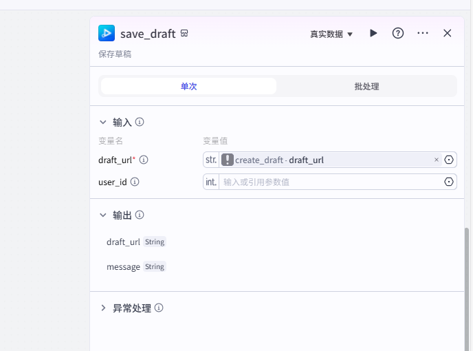Viewport: 473px width, 351px height.
Task: Collapse the 输出 section
Action: [103, 215]
